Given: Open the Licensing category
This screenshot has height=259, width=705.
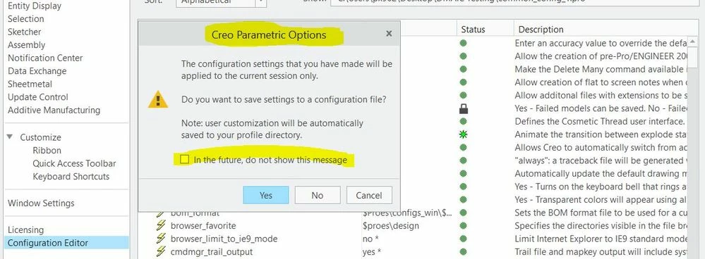Looking at the screenshot, I should (25, 229).
